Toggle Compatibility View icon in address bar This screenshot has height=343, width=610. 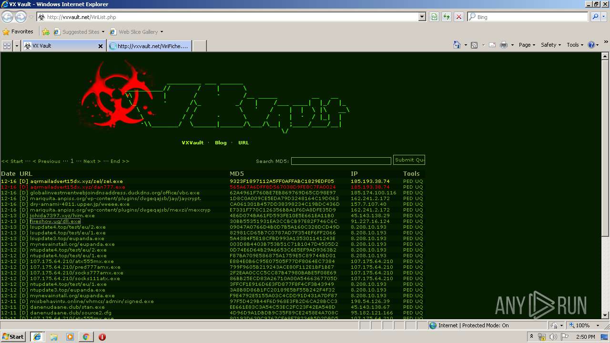[434, 17]
